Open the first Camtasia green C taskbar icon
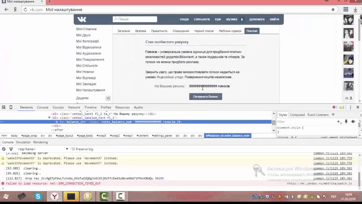The image size is (362, 204). (x=104, y=196)
